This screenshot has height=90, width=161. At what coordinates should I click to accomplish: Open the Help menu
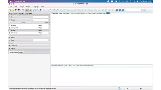tap(43, 7)
